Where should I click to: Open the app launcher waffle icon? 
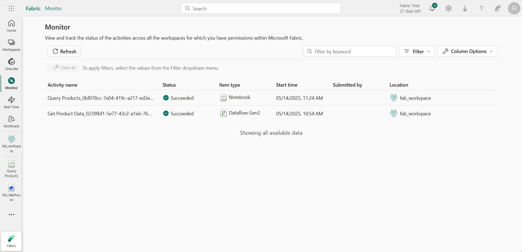pyautogui.click(x=11, y=8)
